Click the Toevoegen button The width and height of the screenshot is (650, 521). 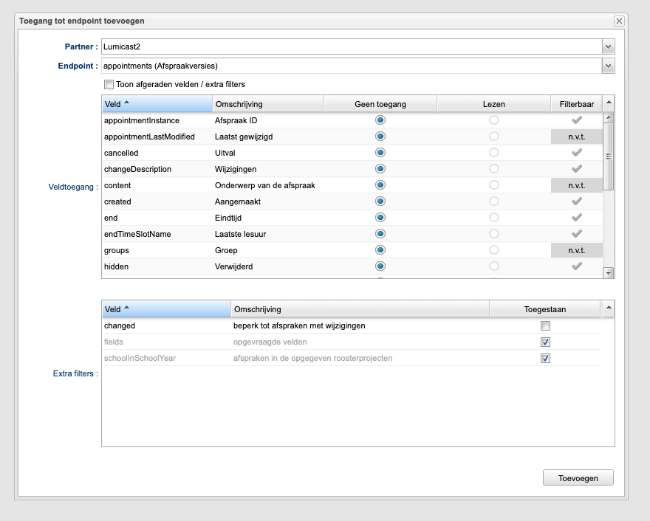[x=578, y=478]
